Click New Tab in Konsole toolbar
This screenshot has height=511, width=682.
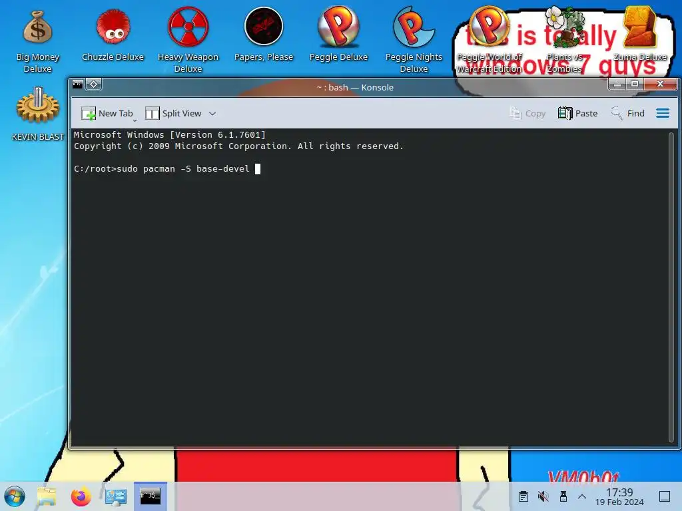[107, 113]
